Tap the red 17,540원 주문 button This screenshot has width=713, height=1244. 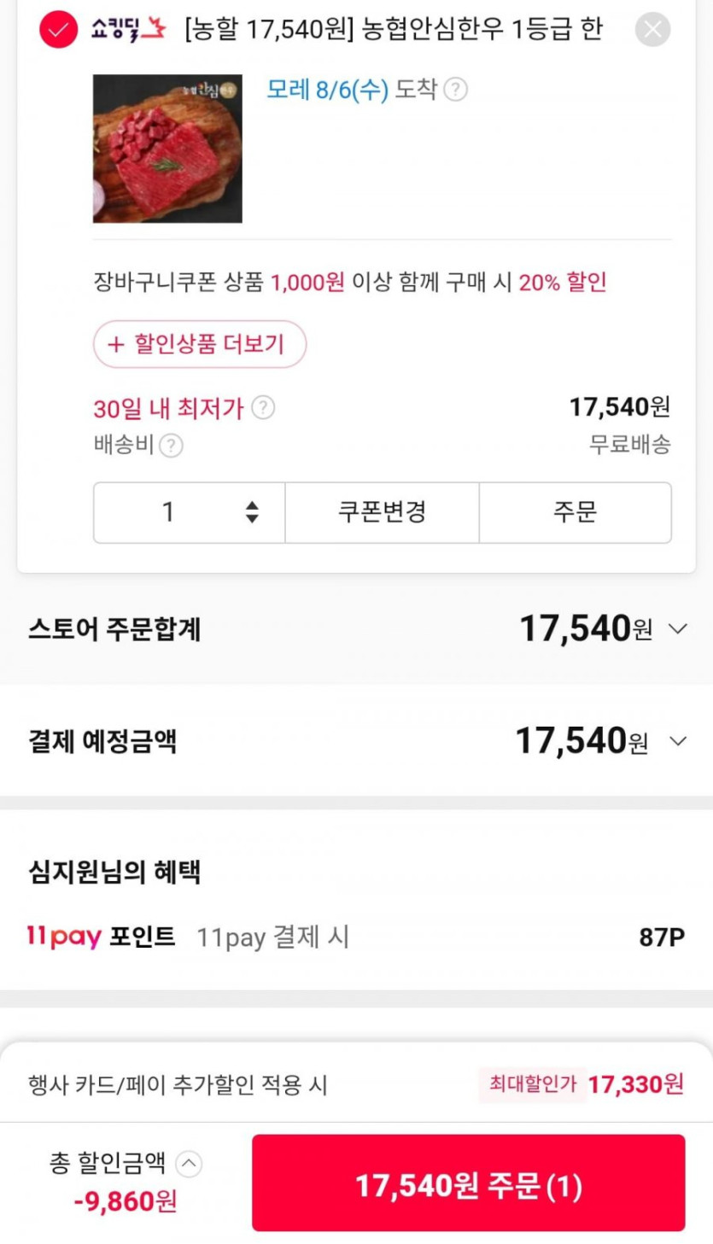[468, 1183]
